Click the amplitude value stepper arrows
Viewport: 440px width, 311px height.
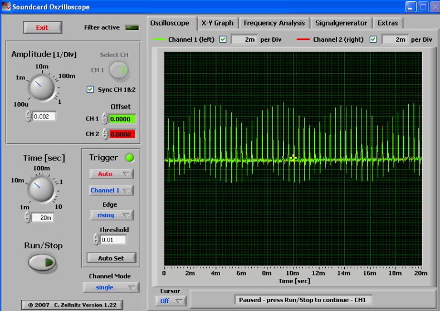click(x=28, y=116)
